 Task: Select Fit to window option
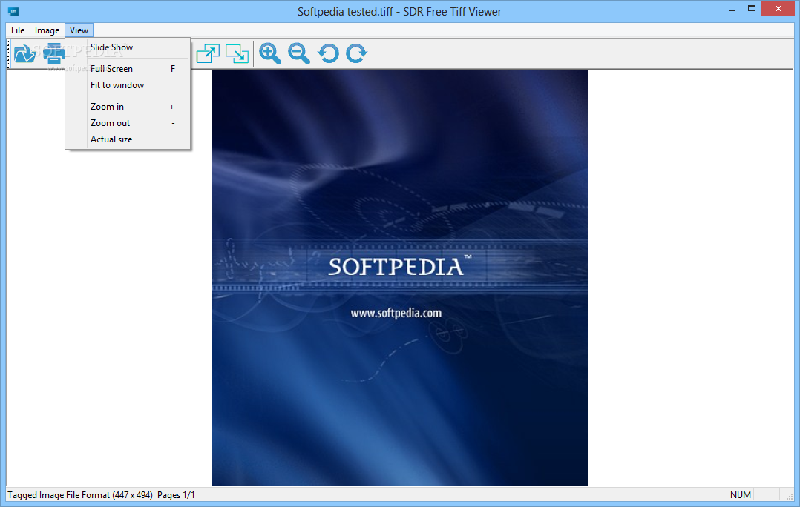[x=128, y=85]
